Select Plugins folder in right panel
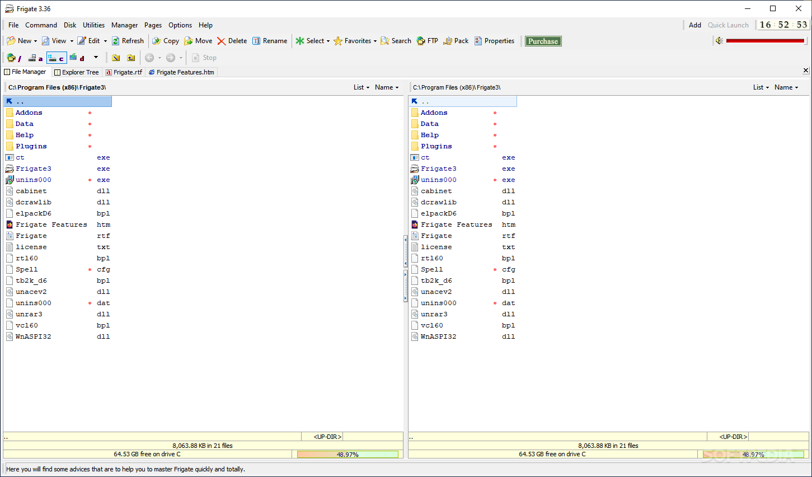Image resolution: width=812 pixels, height=477 pixels. (x=436, y=146)
